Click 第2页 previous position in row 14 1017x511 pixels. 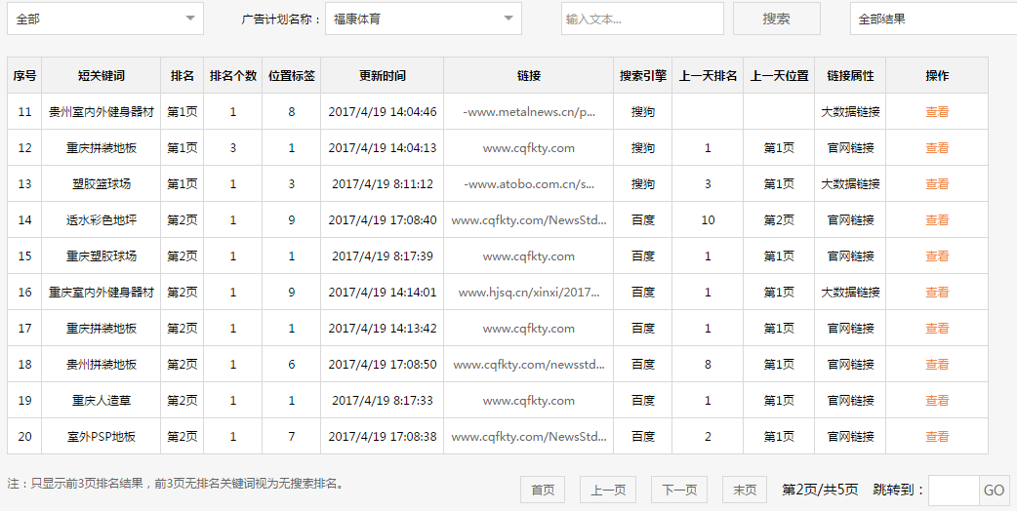click(x=779, y=220)
